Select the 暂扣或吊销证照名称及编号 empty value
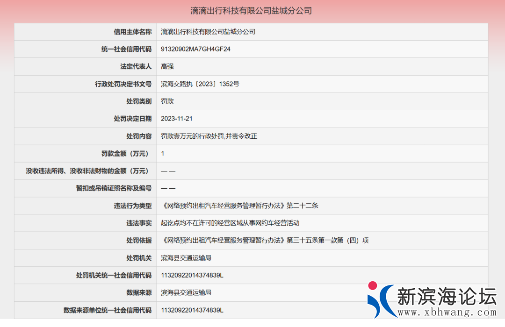 click(x=166, y=188)
